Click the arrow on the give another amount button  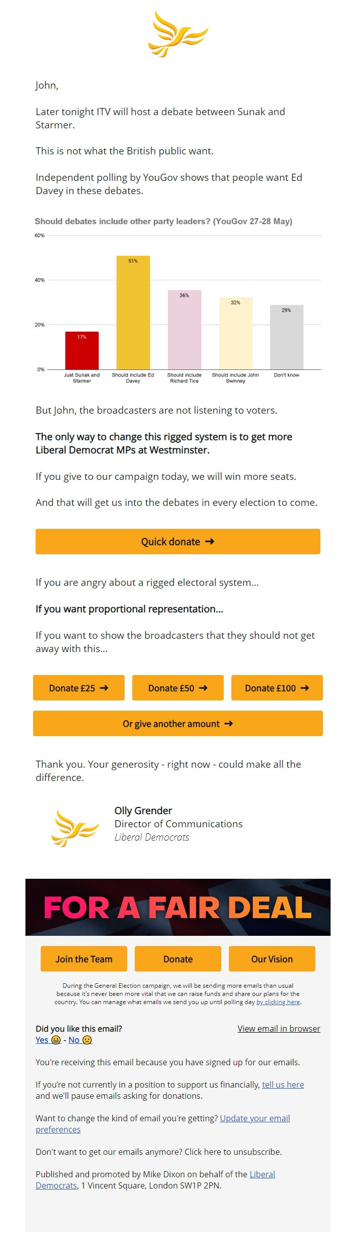tap(229, 723)
